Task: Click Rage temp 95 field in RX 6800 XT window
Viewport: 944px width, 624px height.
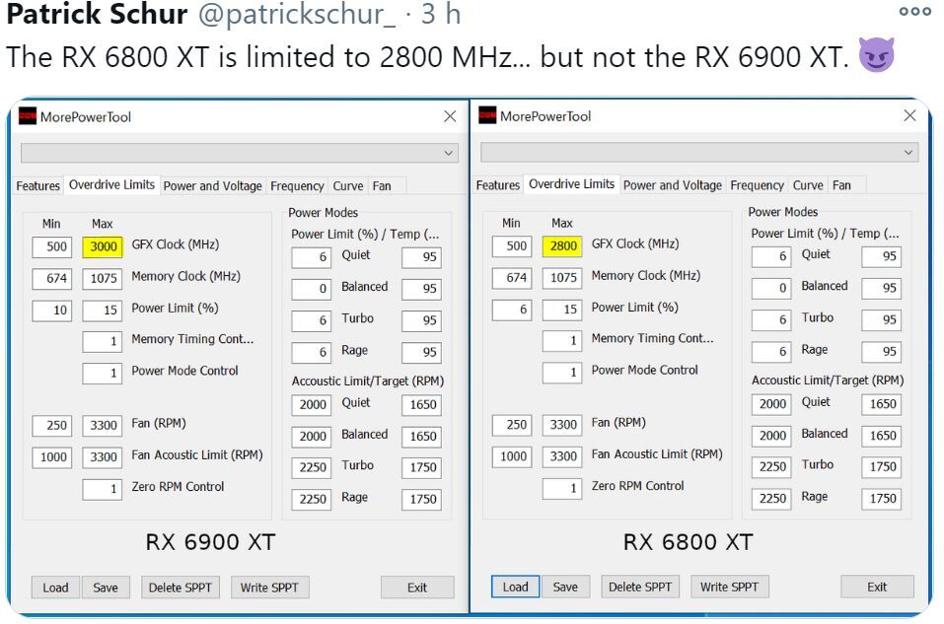Action: tap(882, 351)
